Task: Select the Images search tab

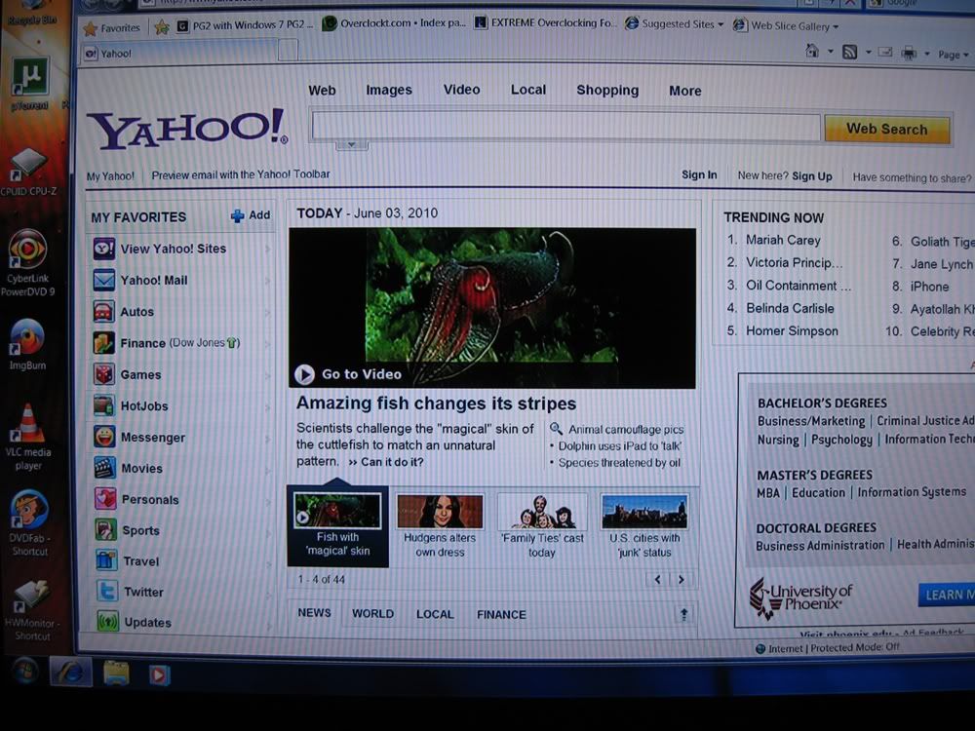Action: (389, 90)
